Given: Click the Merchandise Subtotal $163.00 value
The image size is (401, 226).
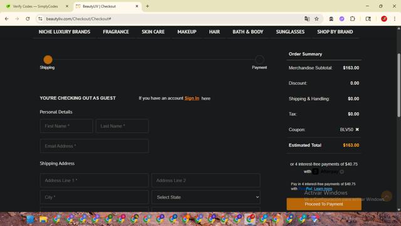Looking at the screenshot, I should tap(351, 68).
